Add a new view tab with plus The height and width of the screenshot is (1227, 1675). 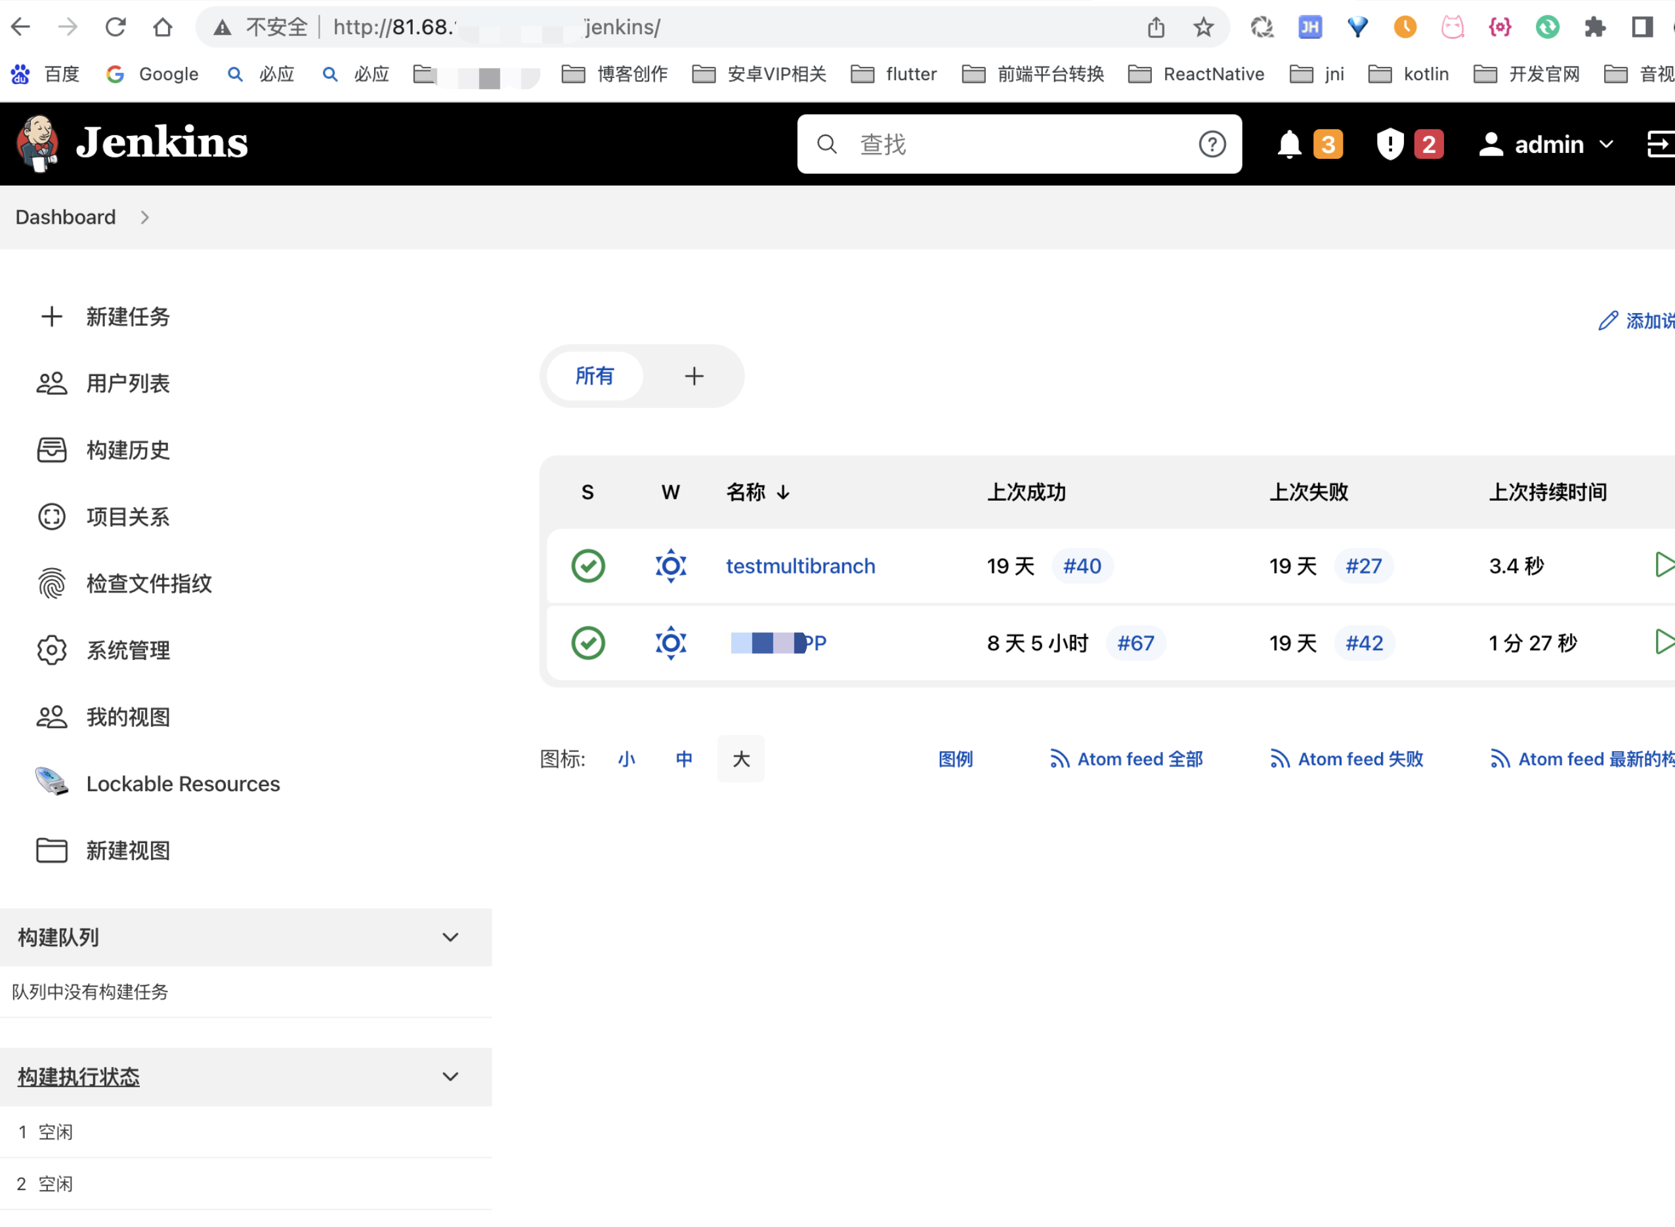point(694,376)
